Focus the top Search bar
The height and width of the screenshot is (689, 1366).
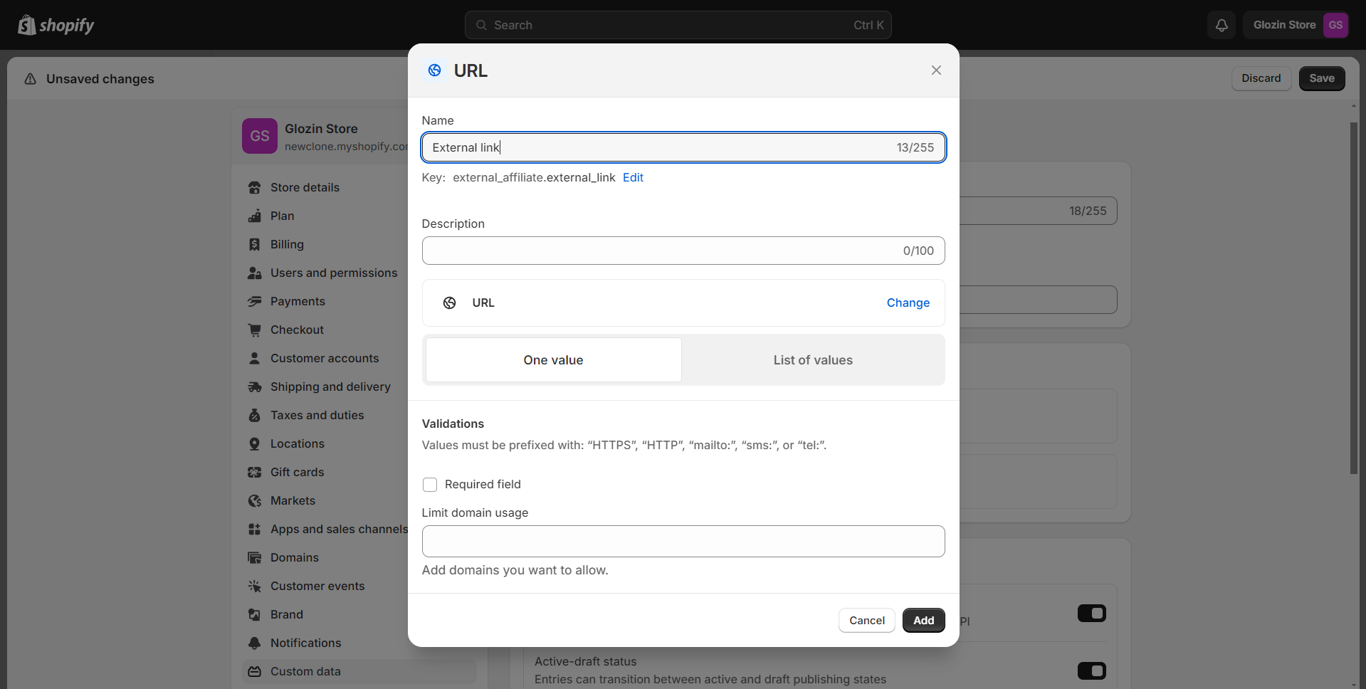coord(678,25)
